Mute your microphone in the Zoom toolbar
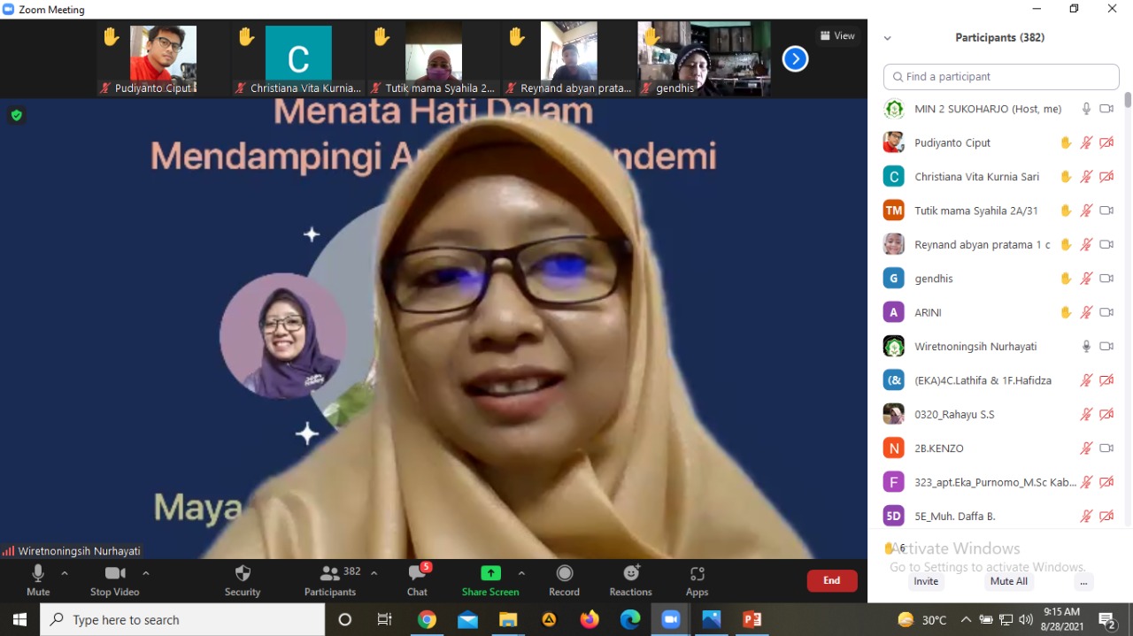The image size is (1133, 636). tap(38, 580)
